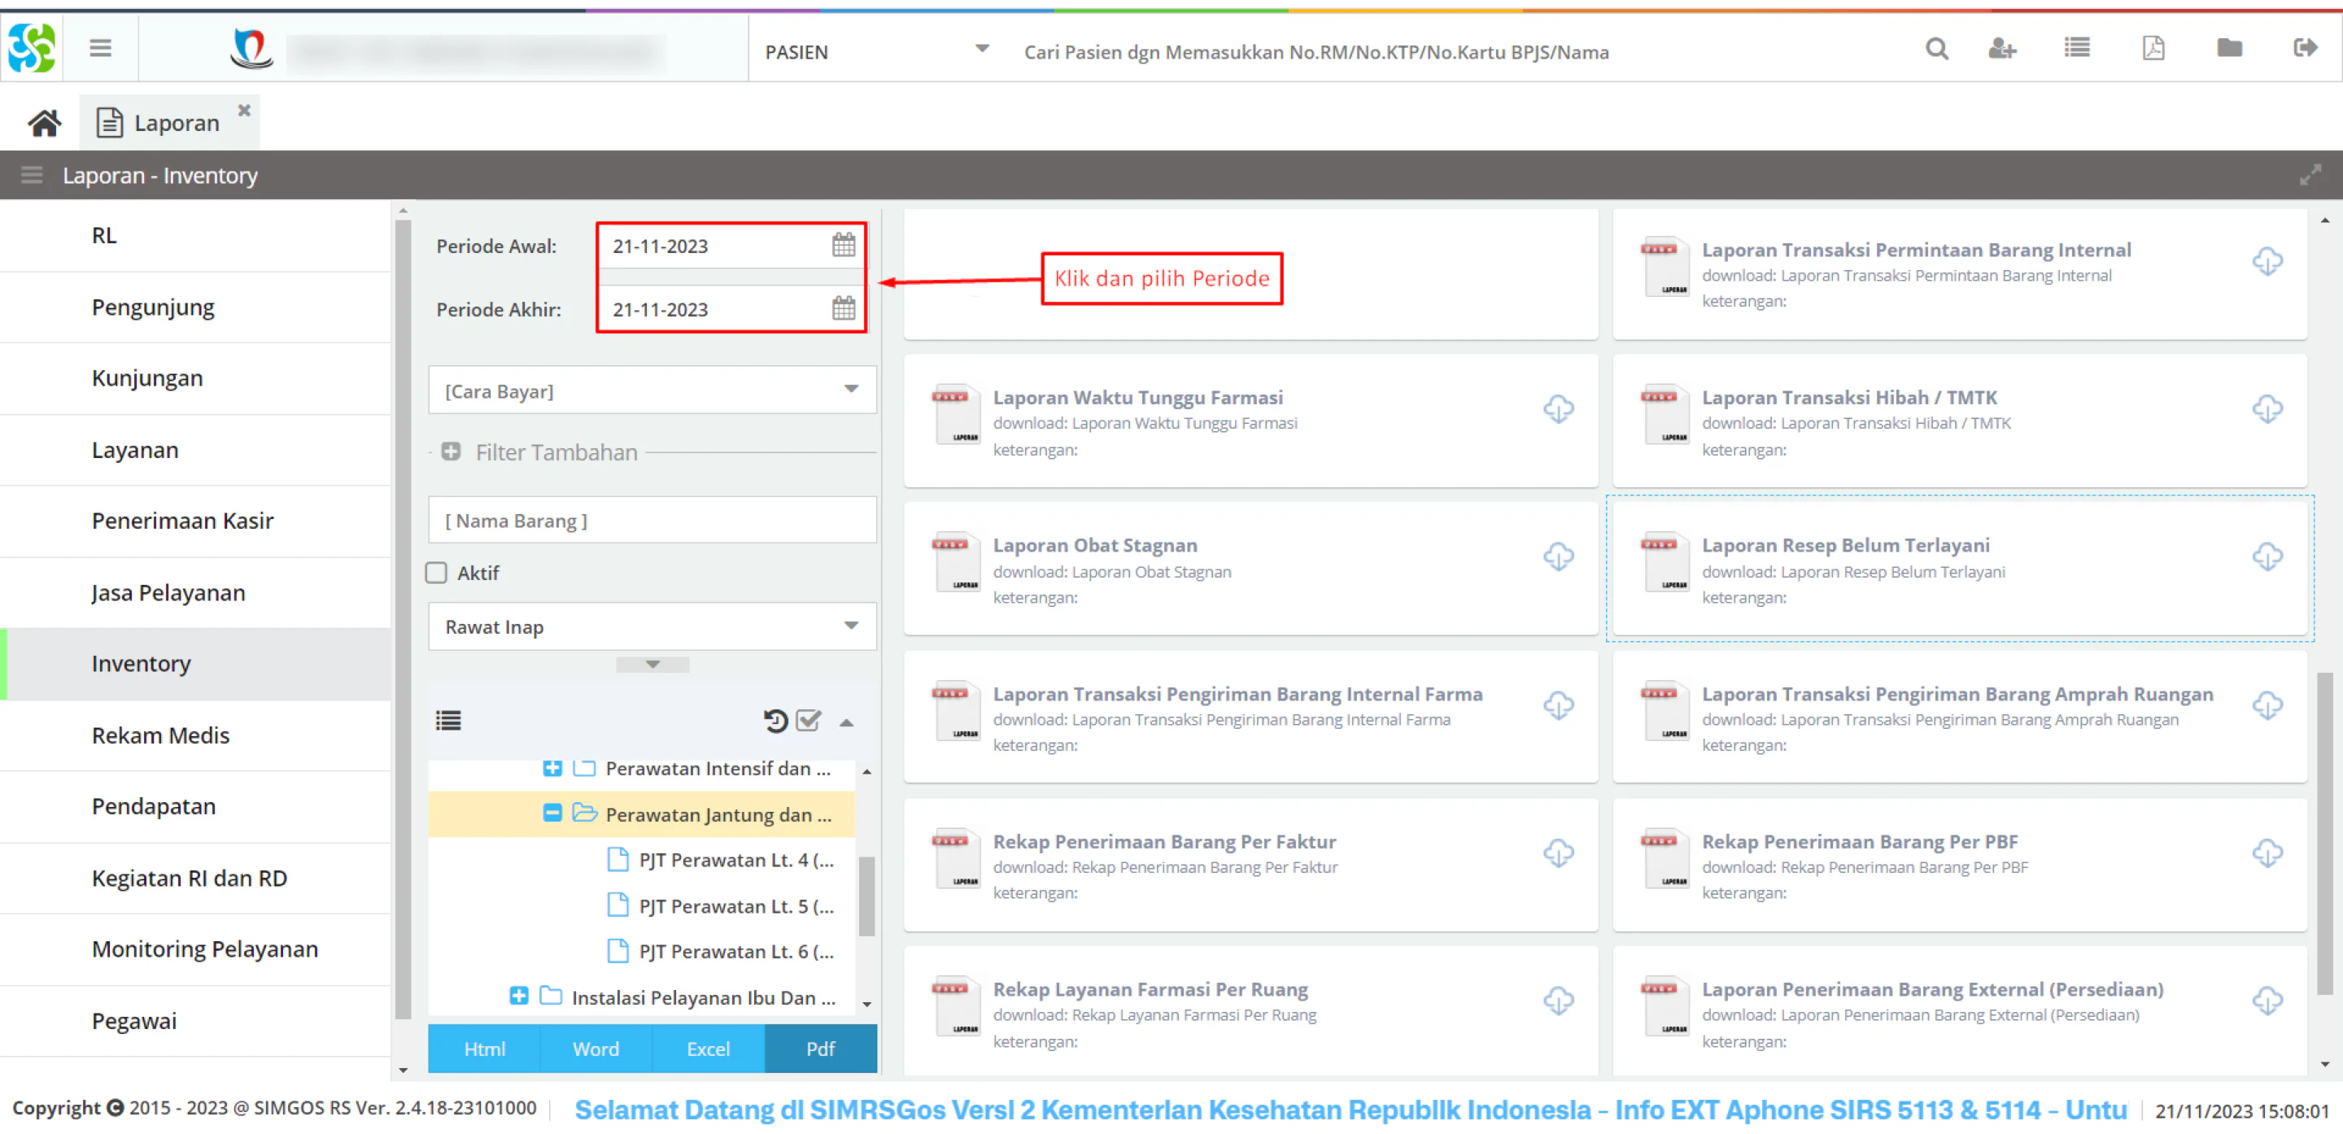Download Laporan Resep Belum Terlayani
The height and width of the screenshot is (1134, 2343).
pyautogui.click(x=2267, y=556)
